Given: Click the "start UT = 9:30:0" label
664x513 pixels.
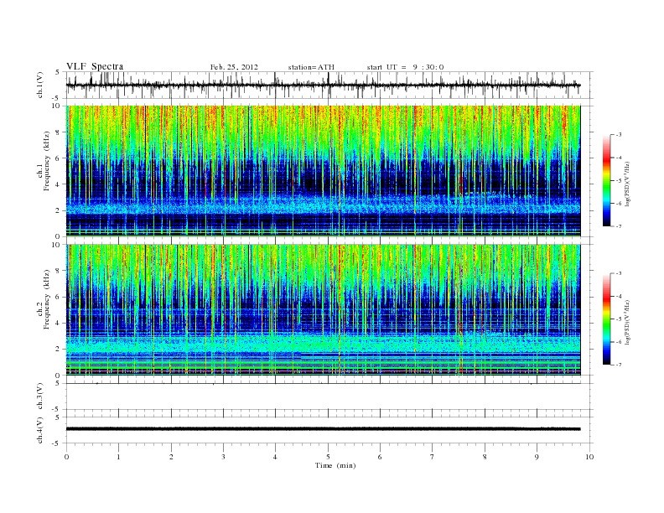Looking at the screenshot, I should coord(405,67).
